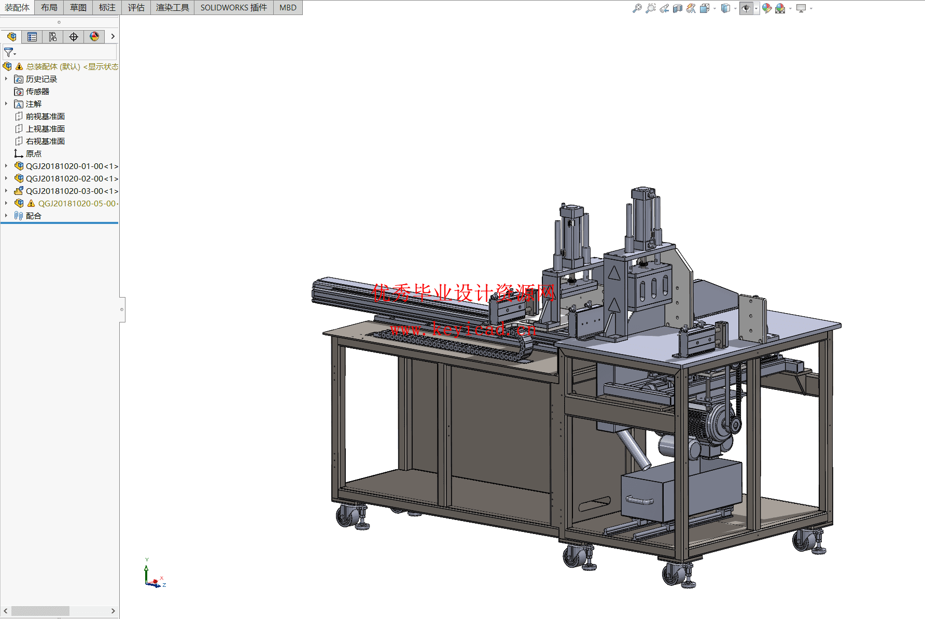Open the View Settings dropdown arrow

(811, 8)
